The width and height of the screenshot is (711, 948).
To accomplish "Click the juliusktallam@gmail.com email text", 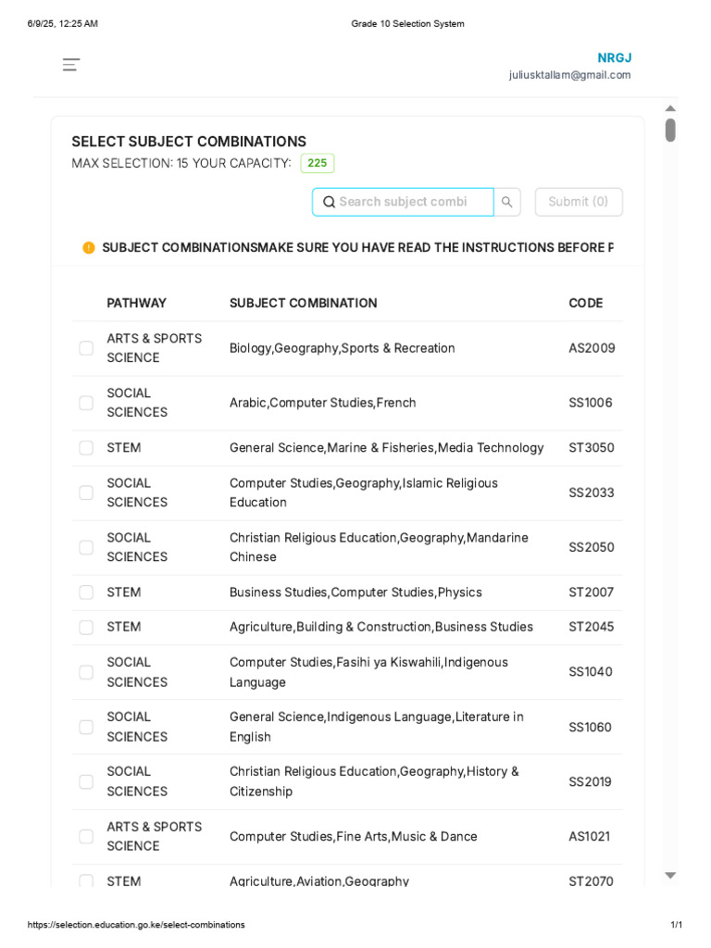I will (x=569, y=75).
